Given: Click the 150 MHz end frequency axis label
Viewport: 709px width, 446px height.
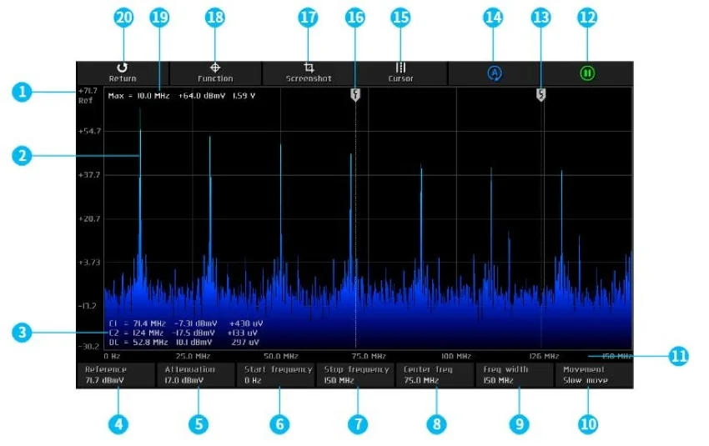Looking at the screenshot, I should (615, 356).
